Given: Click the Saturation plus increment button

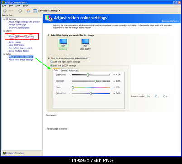Looking at the screenshot, I should pos(114,93).
